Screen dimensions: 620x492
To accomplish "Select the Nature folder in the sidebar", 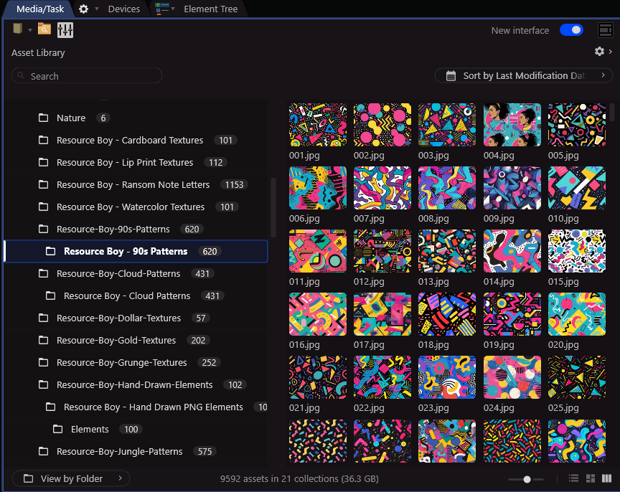I will (x=71, y=118).
